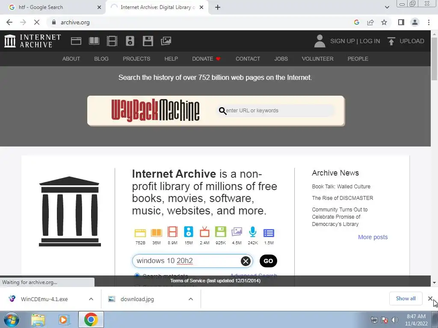Open Book Talk: Walled Culture post
This screenshot has width=438, height=328.
pyautogui.click(x=341, y=187)
